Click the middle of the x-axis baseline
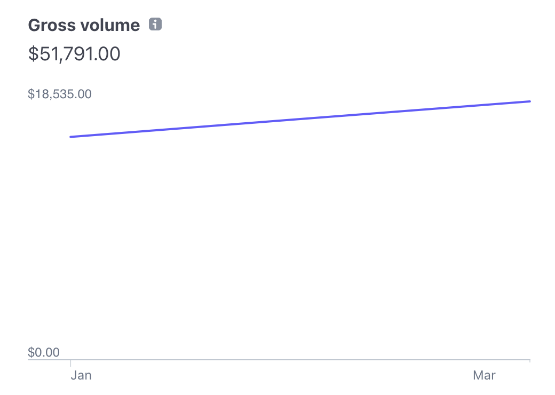The width and height of the screenshot is (555, 395). coord(279,360)
